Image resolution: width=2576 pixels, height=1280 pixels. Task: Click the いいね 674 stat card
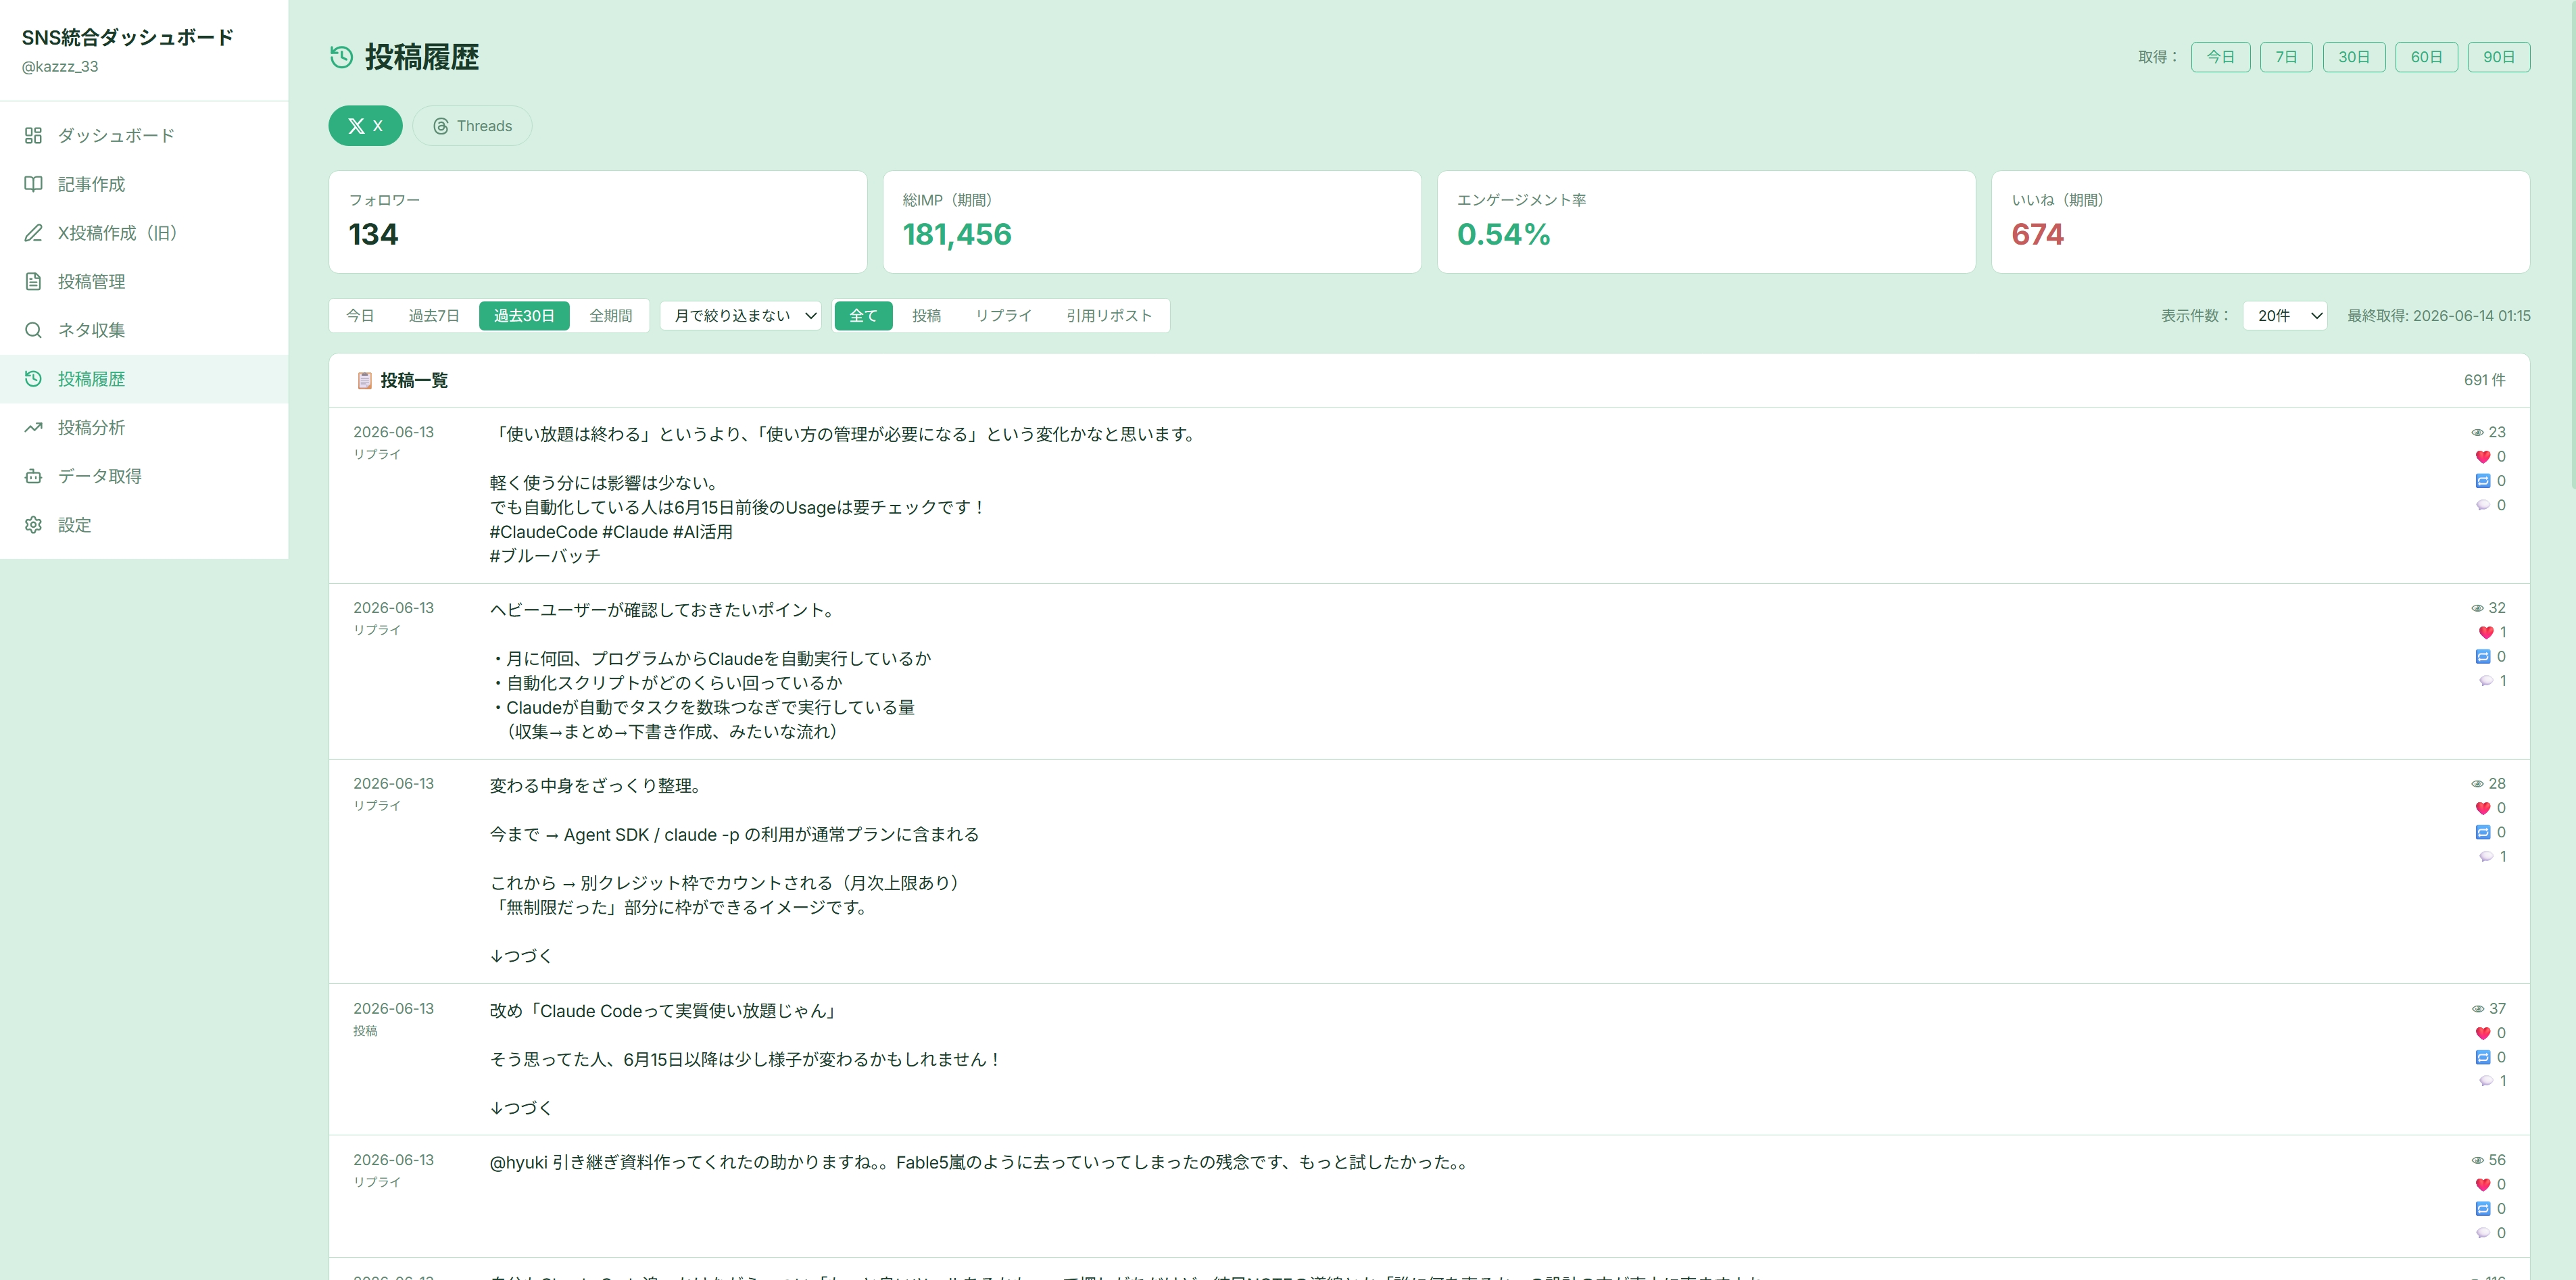[x=2260, y=222]
